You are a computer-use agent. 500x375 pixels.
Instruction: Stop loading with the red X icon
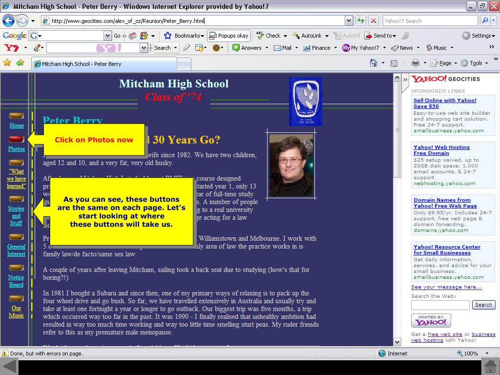tap(374, 21)
